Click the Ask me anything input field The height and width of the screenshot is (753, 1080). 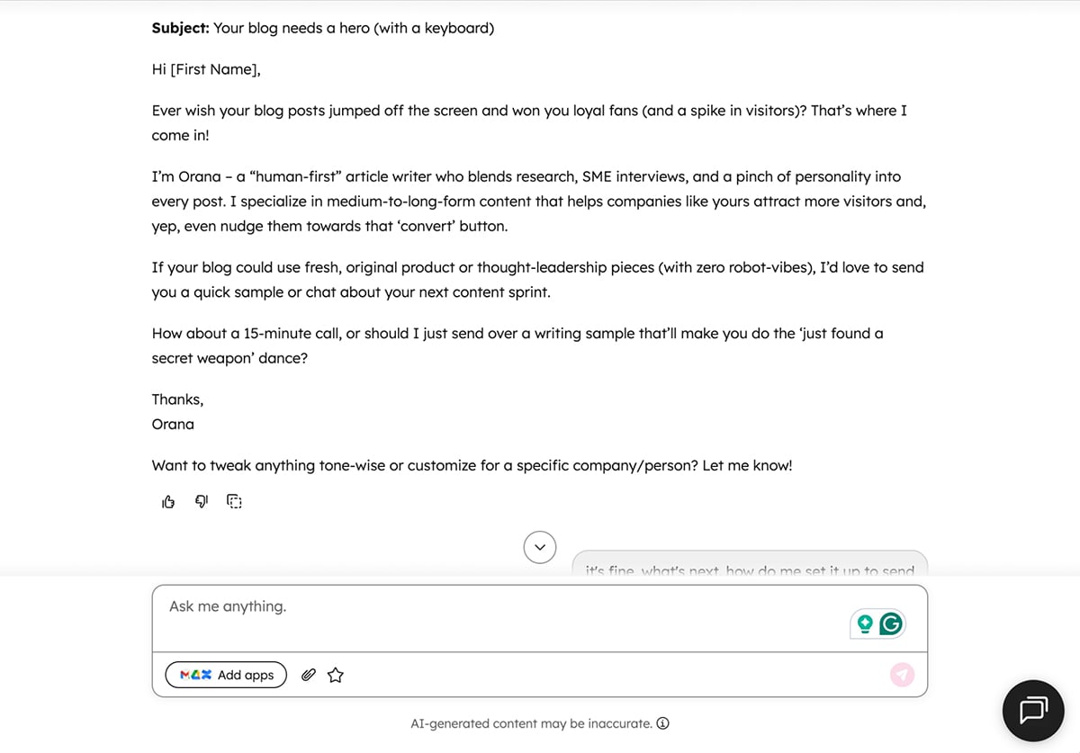pos(360,606)
